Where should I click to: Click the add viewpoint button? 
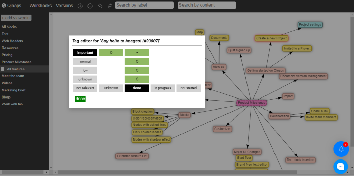pos(16,18)
